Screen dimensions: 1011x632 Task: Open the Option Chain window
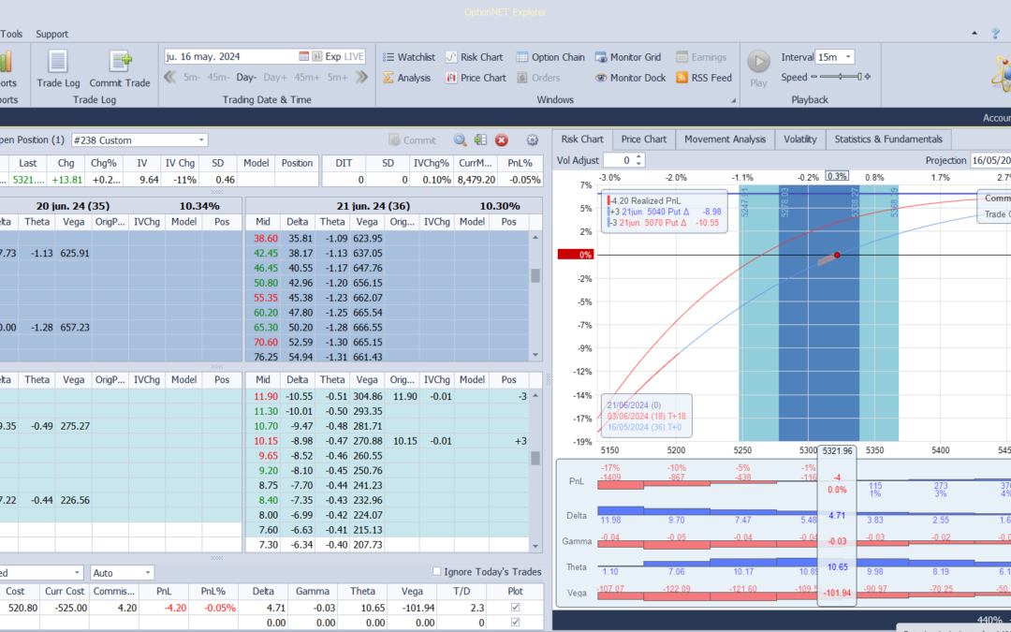(550, 57)
